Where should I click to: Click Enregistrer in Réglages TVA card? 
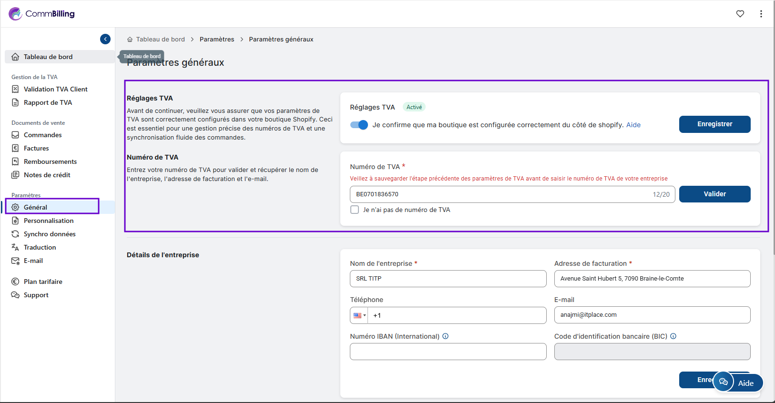point(714,124)
